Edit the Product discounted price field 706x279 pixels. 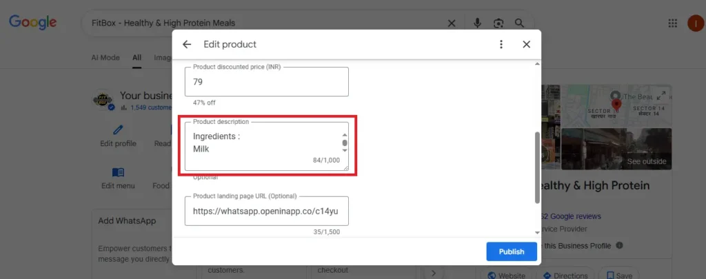(267, 82)
